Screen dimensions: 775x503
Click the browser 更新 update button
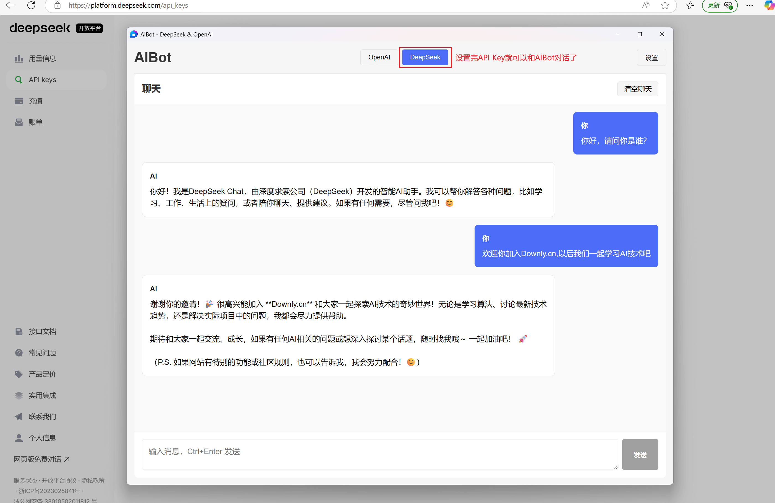click(x=720, y=6)
